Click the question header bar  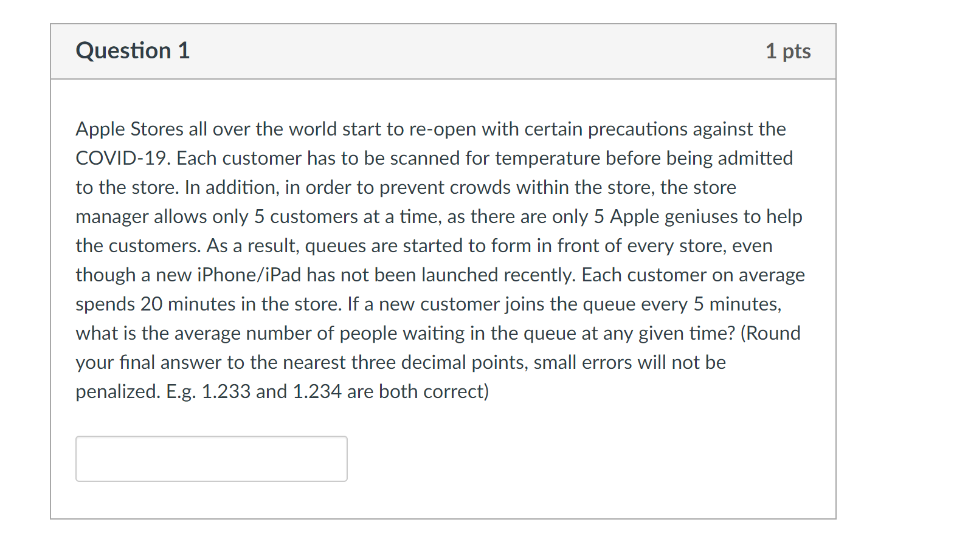443,51
